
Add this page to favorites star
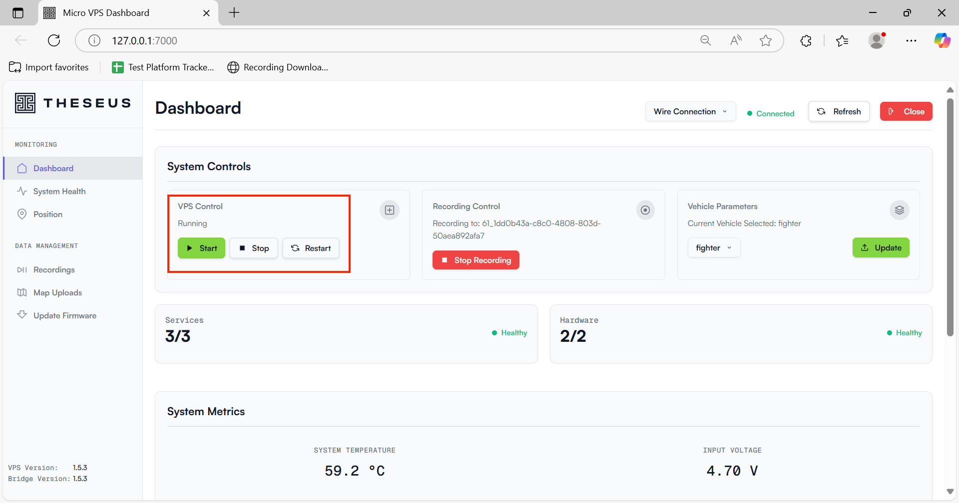tap(765, 41)
